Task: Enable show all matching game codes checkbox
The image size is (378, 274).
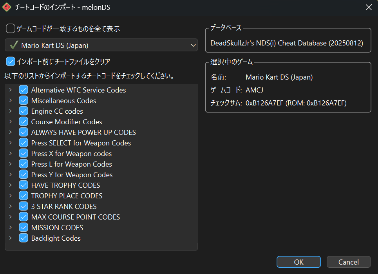Action: coord(11,29)
